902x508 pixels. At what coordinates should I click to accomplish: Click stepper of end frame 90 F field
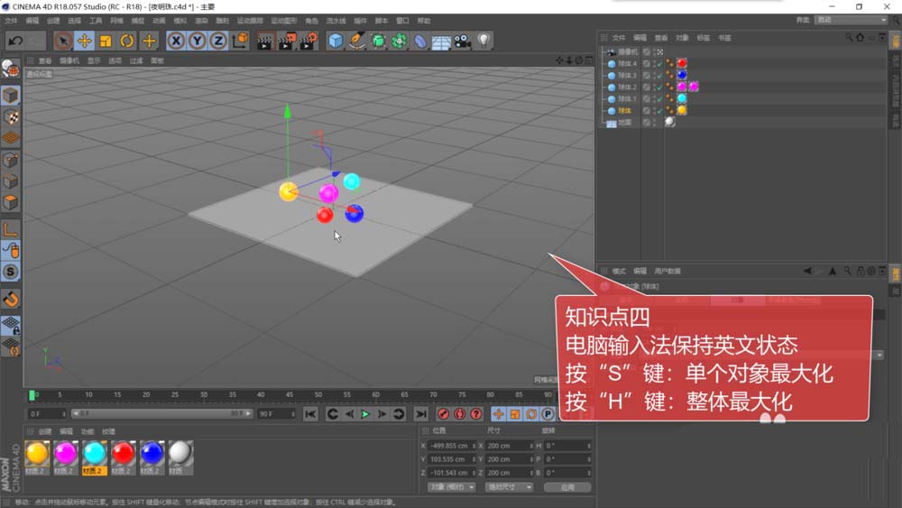[293, 413]
